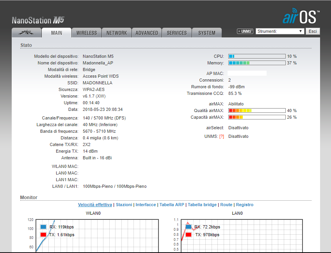Screen dimensions: 331x253
Task: Click the UNMS help [?] icon
Action: click(x=222, y=136)
